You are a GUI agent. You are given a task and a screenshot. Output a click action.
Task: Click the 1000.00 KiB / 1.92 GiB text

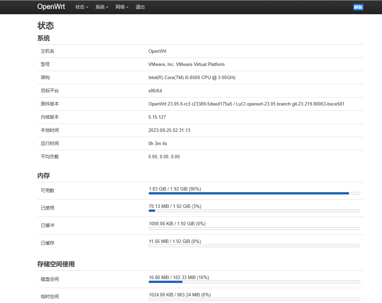pyautogui.click(x=177, y=224)
